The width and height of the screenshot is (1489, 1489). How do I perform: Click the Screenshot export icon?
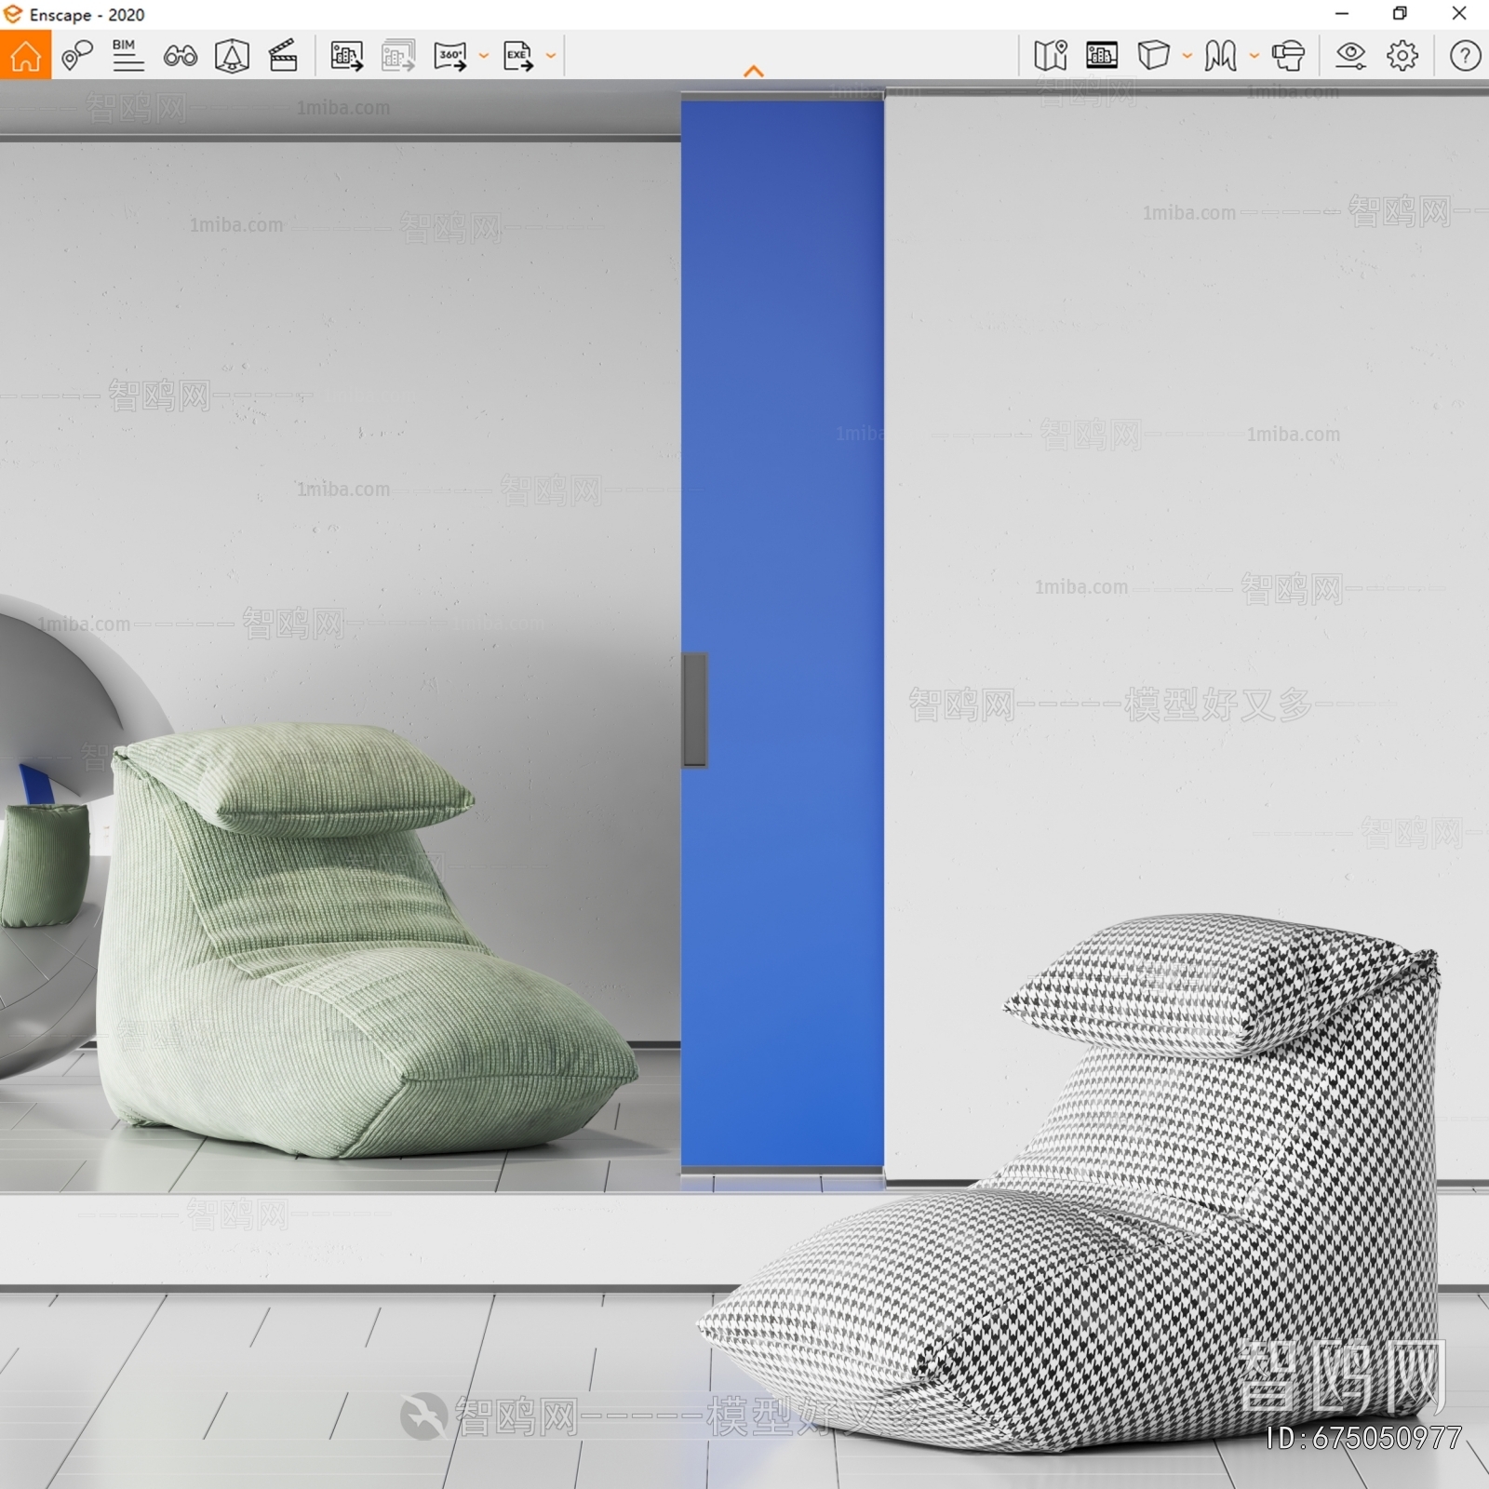click(346, 56)
